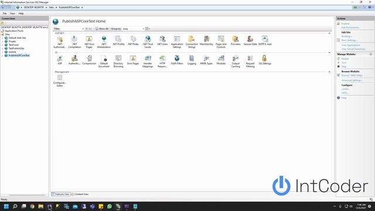Open Logging feature
This screenshot has width=375, height=211.
coord(192,60)
